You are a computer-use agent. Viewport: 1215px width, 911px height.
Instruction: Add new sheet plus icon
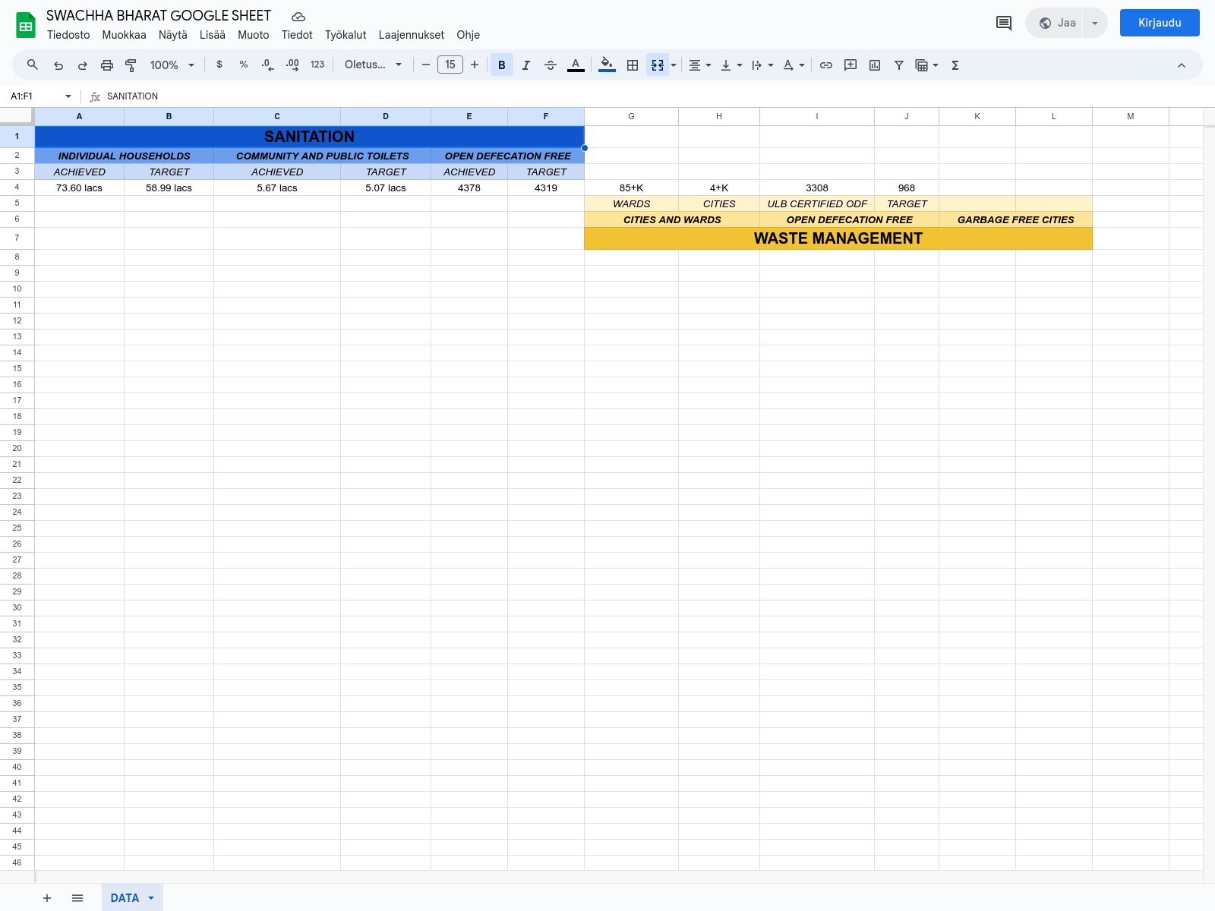pos(47,898)
